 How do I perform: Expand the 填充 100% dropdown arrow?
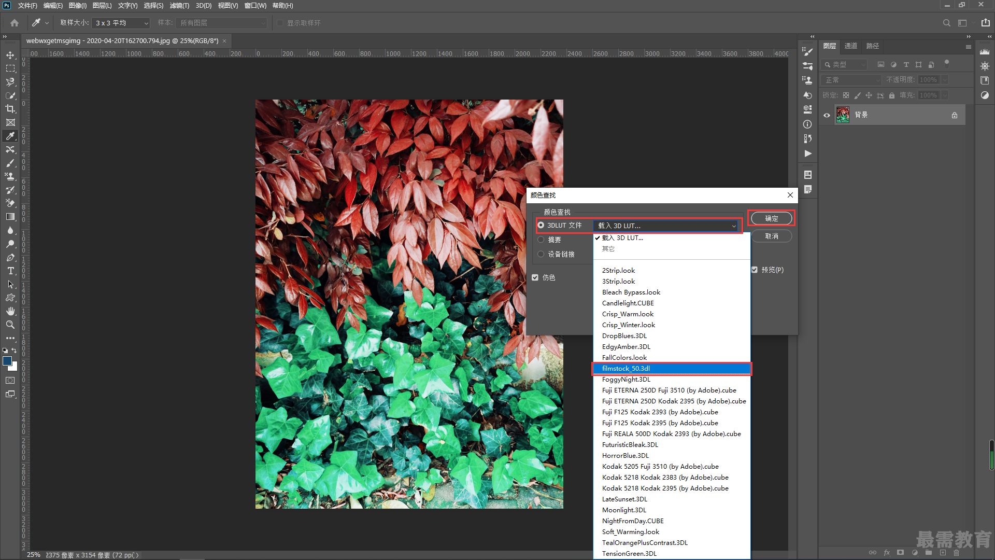(945, 95)
